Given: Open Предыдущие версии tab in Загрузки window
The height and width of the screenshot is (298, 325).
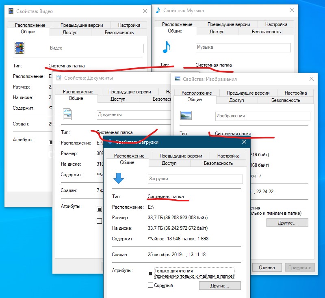Looking at the screenshot, I should coord(181,156).
